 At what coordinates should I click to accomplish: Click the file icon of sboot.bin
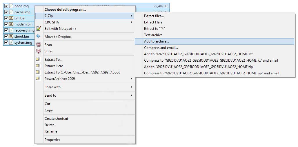[x=11, y=36]
